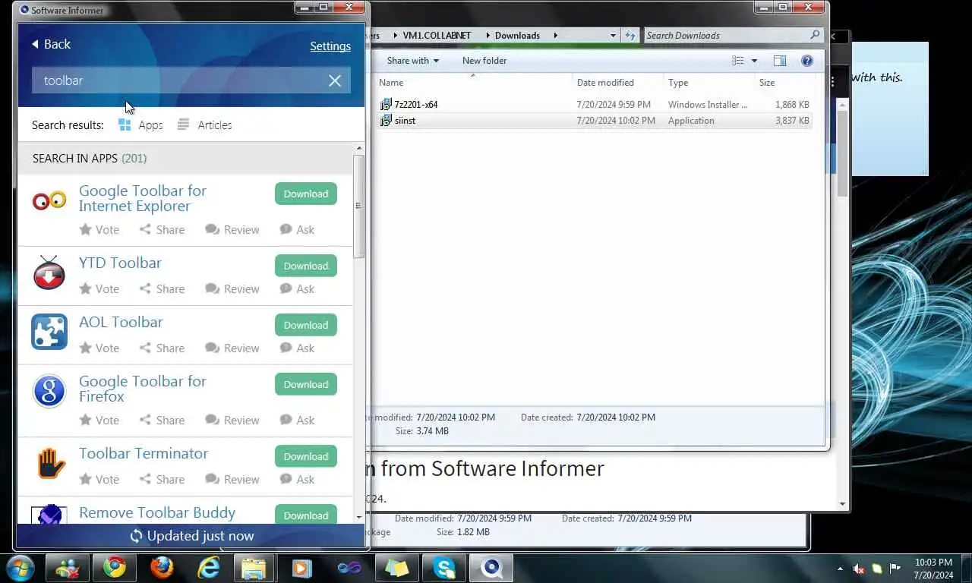Viewport: 972px width, 583px height.
Task: Launch Google Chrome from the taskbar
Action: 115,567
